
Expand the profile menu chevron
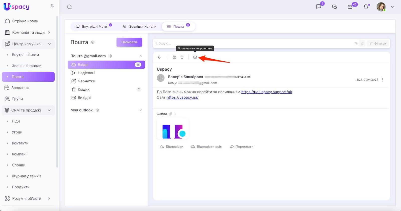pyautogui.click(x=392, y=7)
